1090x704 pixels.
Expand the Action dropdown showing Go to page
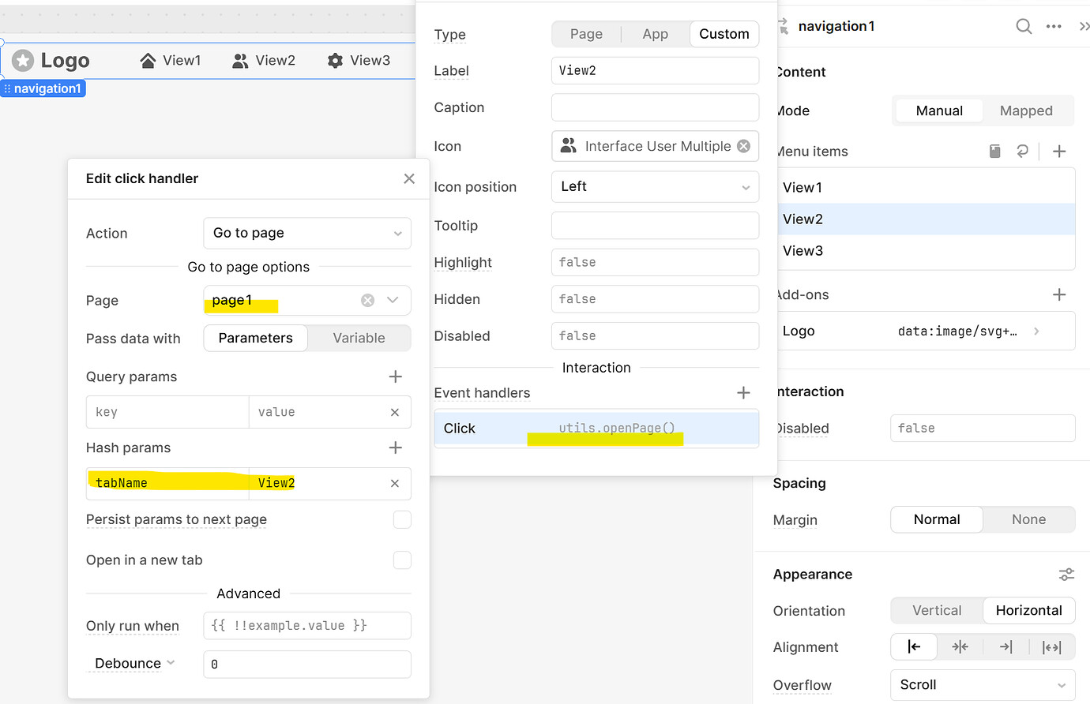click(x=307, y=233)
